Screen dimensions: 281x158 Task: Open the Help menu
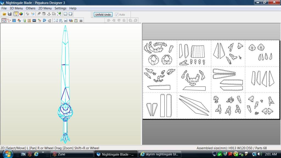73,8
